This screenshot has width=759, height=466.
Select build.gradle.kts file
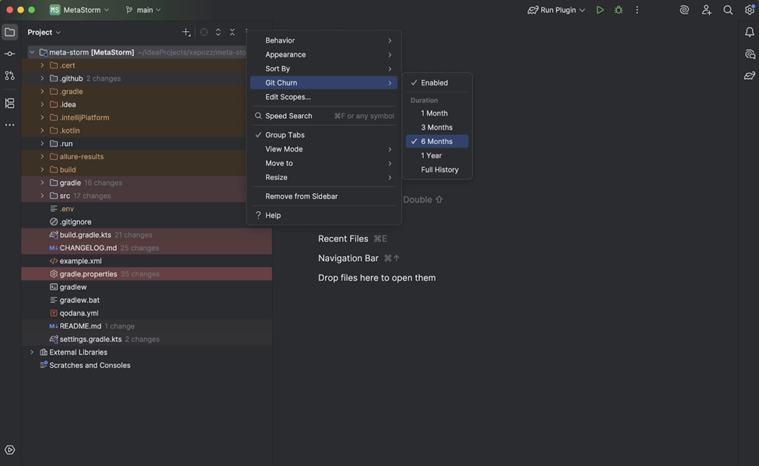coord(146,235)
